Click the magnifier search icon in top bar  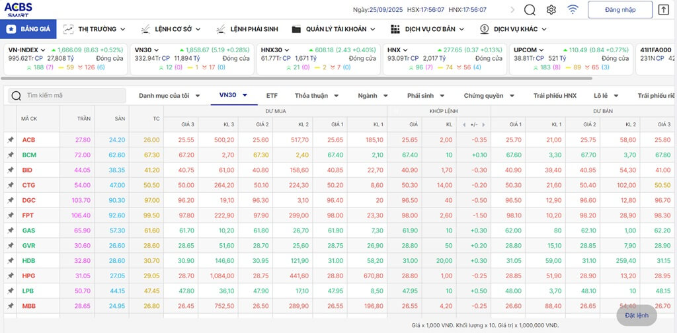pyautogui.click(x=530, y=10)
